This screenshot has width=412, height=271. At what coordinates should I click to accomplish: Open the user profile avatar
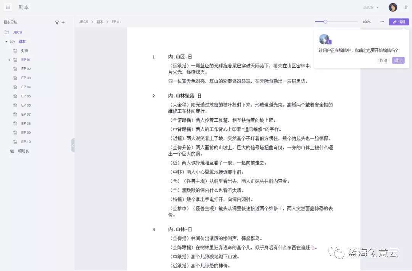click(x=393, y=7)
